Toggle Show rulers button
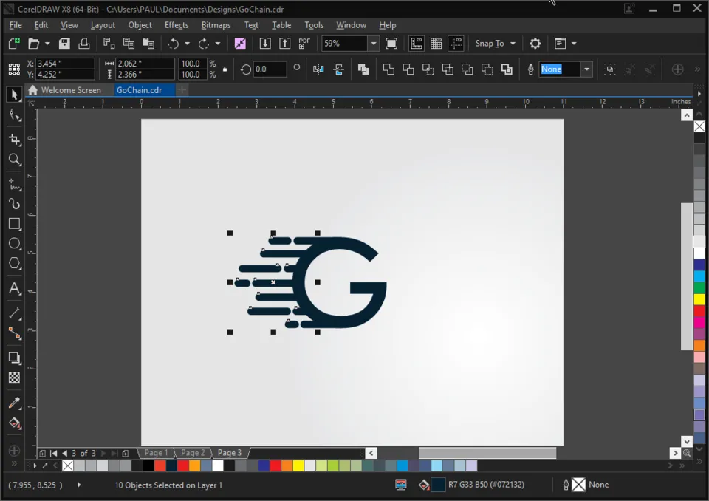Viewport: 709px width, 501px height. coord(416,44)
